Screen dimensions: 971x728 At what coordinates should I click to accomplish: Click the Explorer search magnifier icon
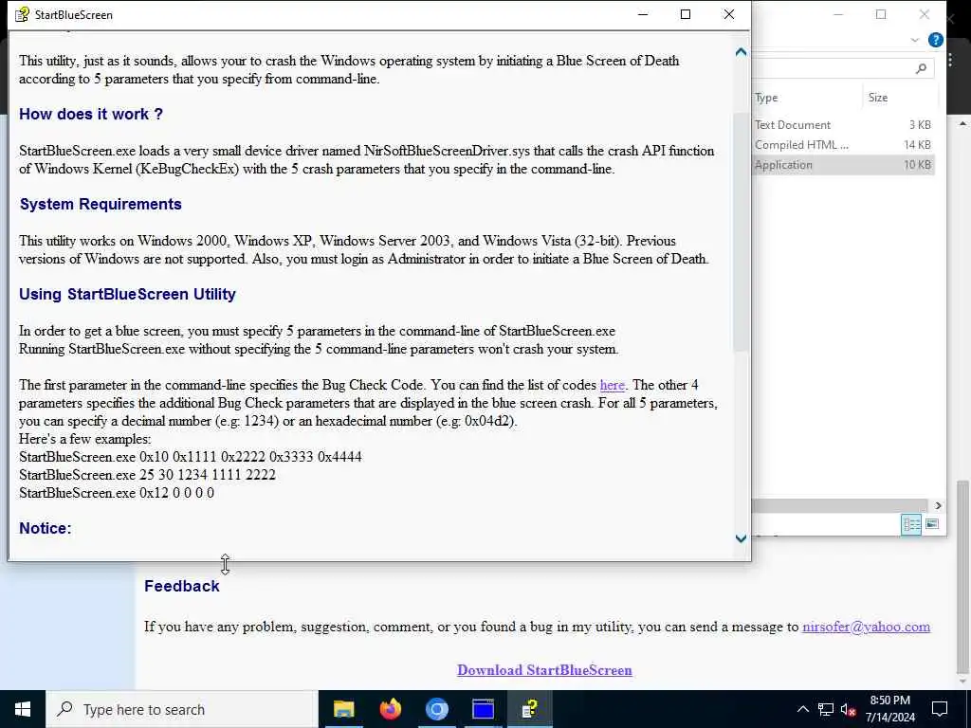click(921, 68)
